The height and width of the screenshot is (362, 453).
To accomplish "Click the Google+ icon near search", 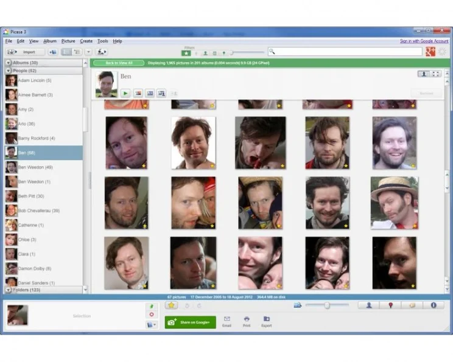I will (x=430, y=52).
